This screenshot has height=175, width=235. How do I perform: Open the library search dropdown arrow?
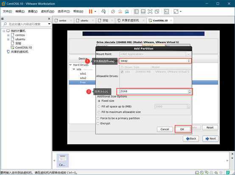pyautogui.click(x=49, y=24)
